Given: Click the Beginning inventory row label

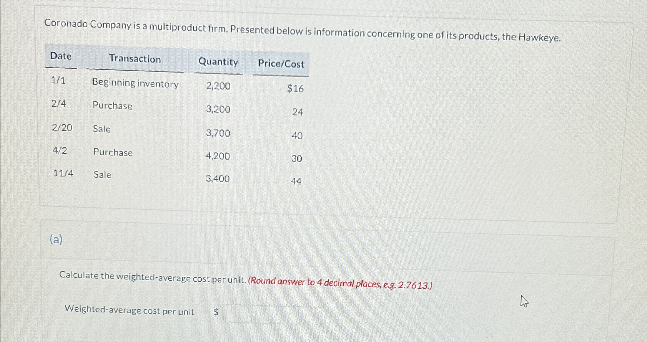Looking at the screenshot, I should point(135,83).
